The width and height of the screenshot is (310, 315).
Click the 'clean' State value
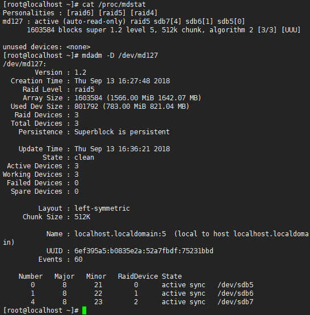pyautogui.click(x=84, y=157)
